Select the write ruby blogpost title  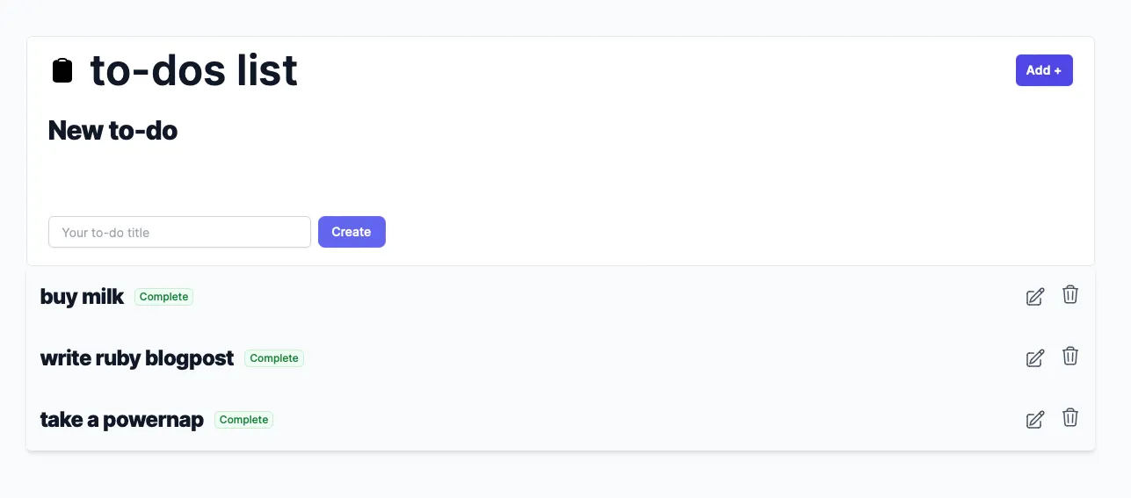[137, 358]
